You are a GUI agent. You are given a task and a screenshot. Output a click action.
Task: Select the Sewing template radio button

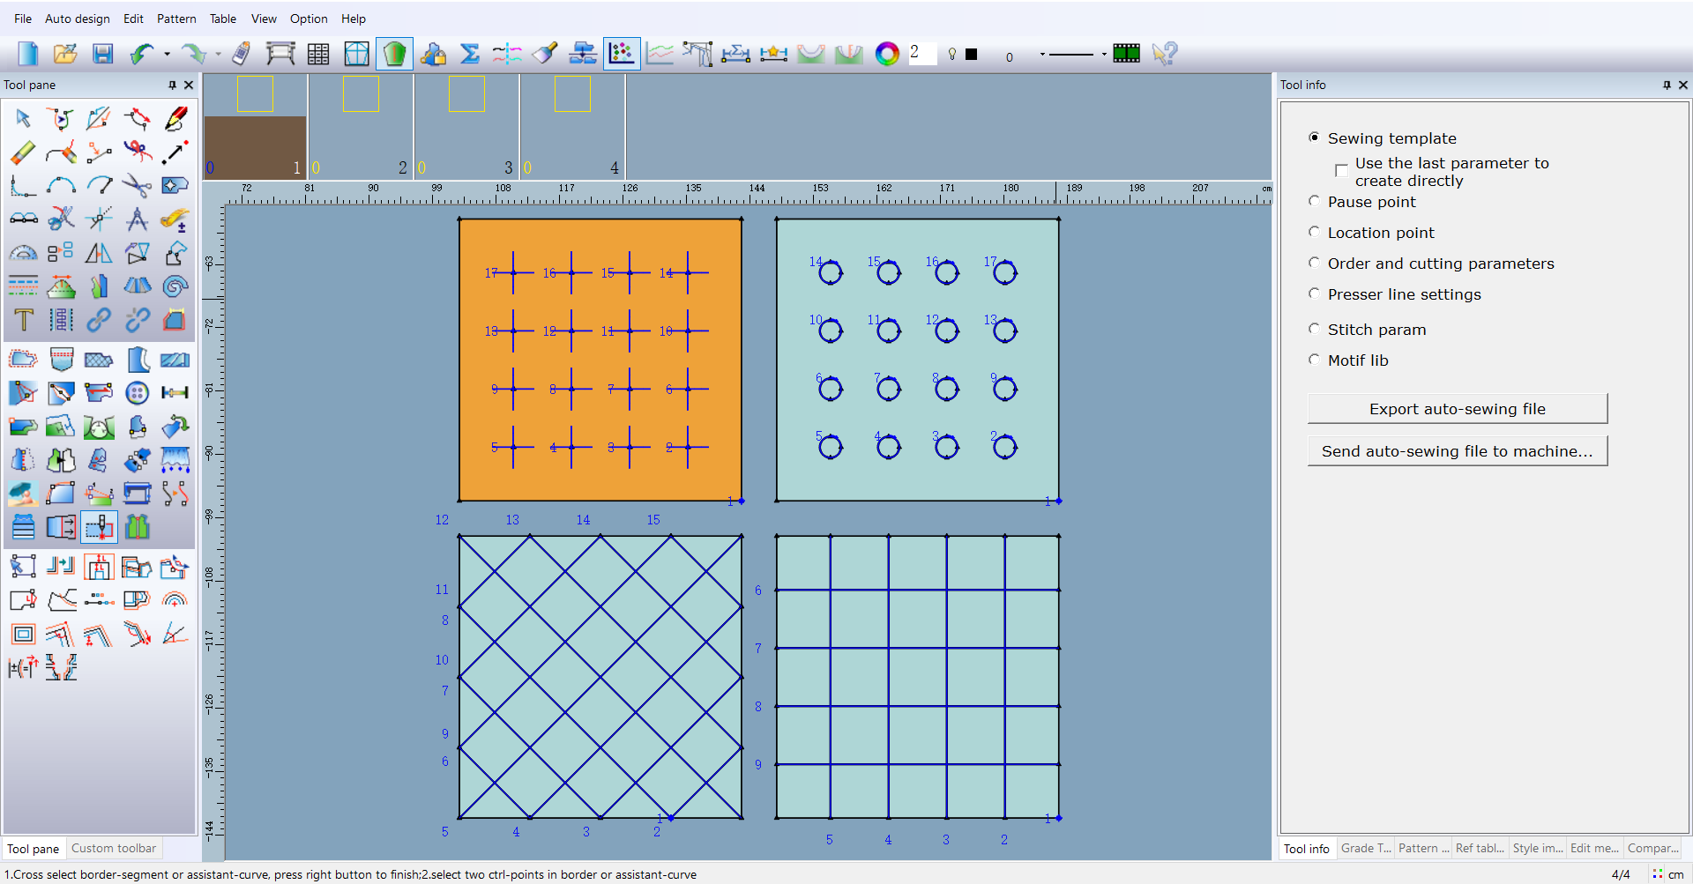tap(1314, 137)
